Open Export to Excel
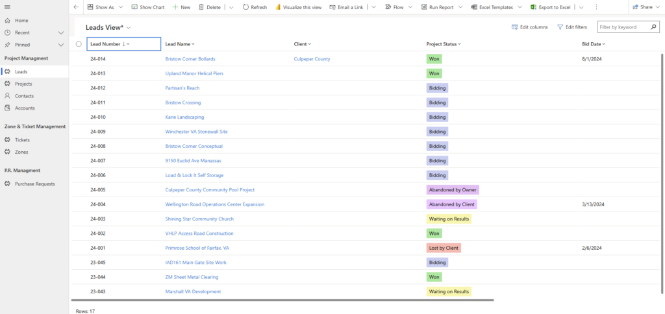The height and width of the screenshot is (314, 665). coord(551,7)
